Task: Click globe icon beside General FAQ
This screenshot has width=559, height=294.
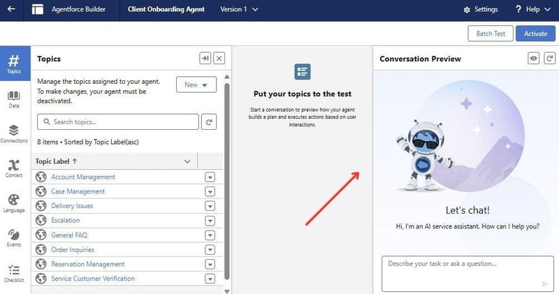Action: pyautogui.click(x=41, y=235)
